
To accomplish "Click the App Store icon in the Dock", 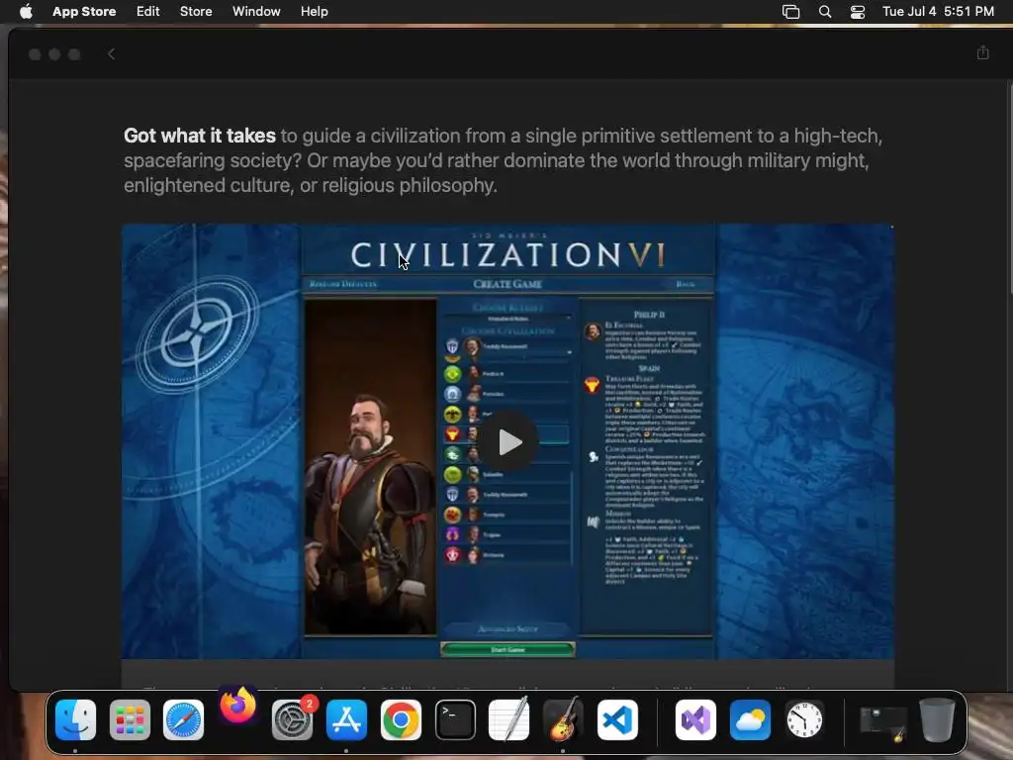I will point(346,719).
